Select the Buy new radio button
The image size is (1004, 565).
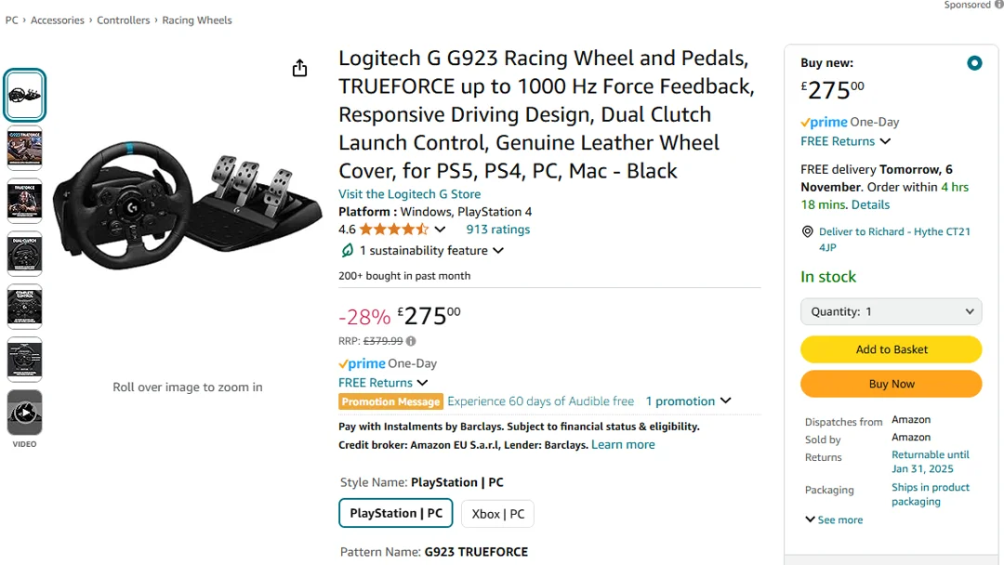pyautogui.click(x=974, y=63)
